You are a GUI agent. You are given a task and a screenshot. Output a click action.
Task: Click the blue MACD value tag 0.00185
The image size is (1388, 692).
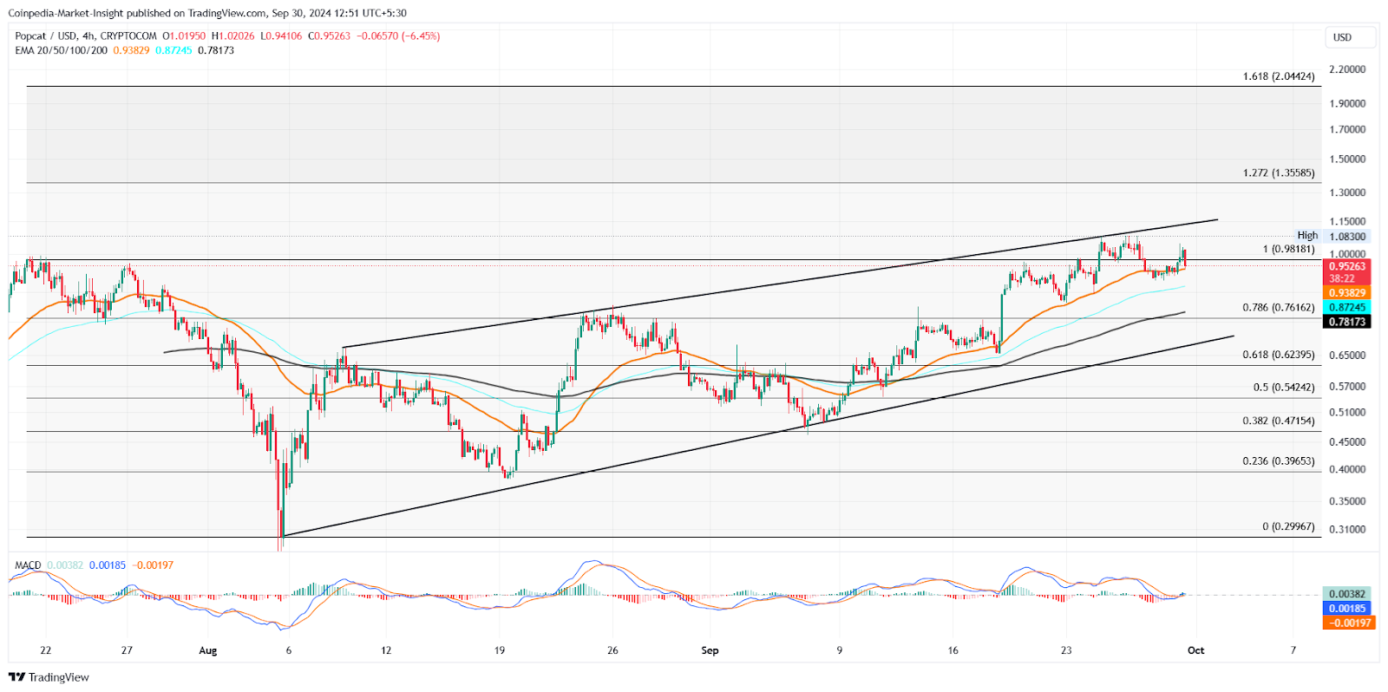pos(1346,609)
